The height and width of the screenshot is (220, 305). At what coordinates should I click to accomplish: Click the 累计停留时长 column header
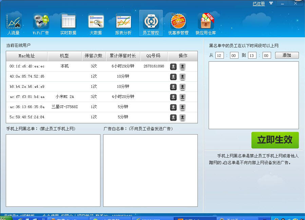(x=123, y=56)
